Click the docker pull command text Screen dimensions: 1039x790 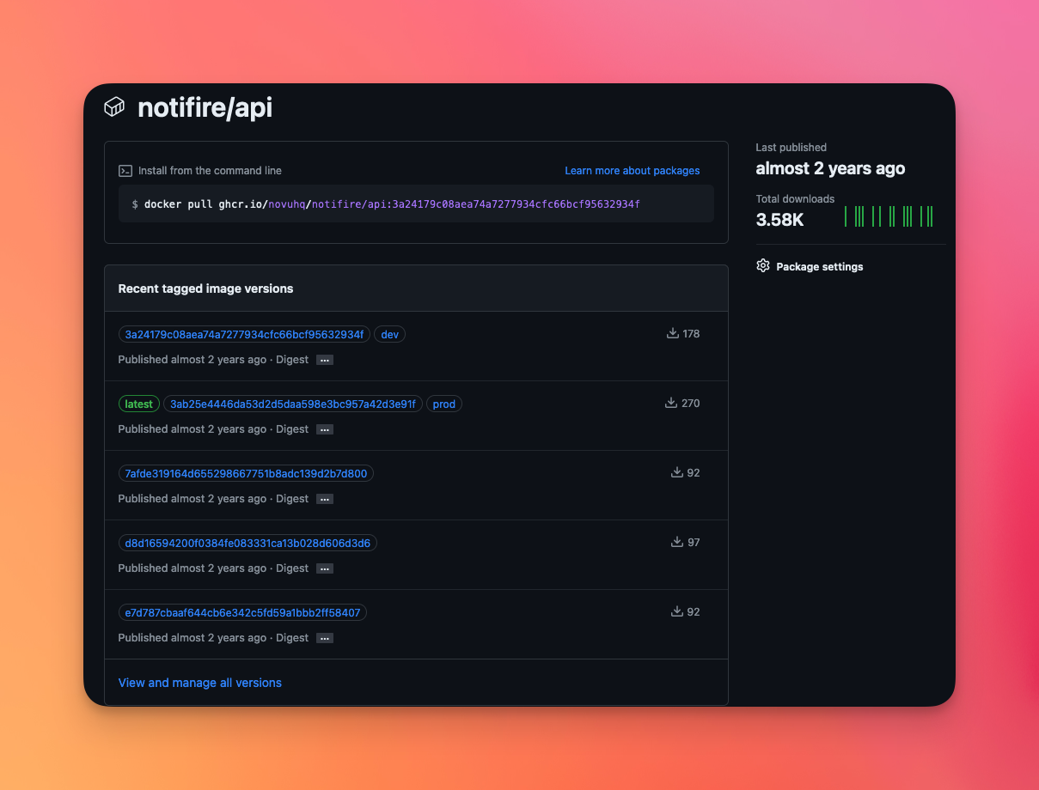392,204
